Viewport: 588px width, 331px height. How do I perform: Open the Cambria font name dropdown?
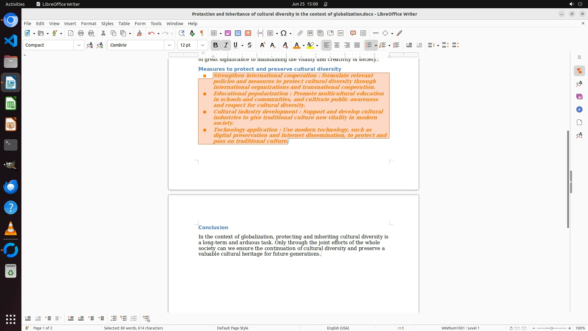pyautogui.click(x=169, y=45)
